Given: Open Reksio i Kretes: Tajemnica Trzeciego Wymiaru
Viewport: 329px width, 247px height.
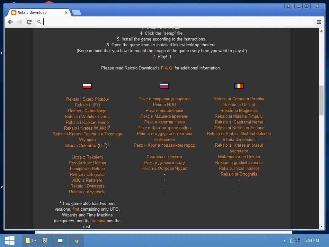Looking at the screenshot, I should click(x=87, y=137).
